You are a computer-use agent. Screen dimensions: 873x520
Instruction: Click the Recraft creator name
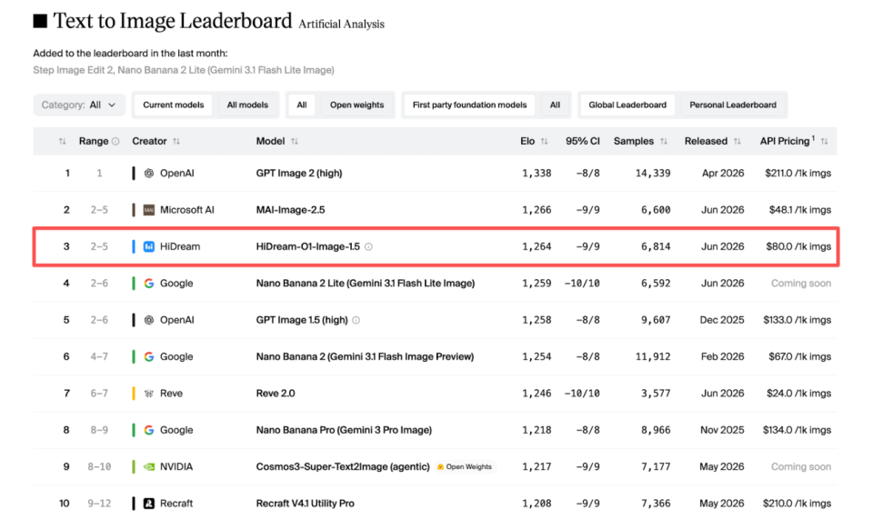point(176,504)
